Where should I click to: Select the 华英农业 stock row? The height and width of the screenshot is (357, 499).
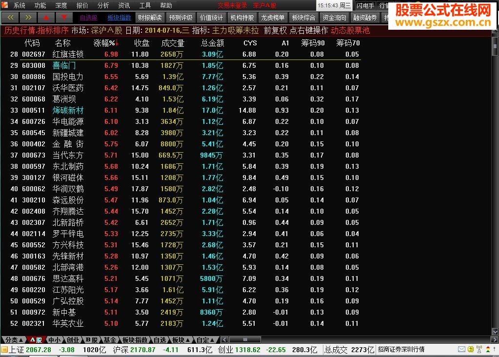185,323
